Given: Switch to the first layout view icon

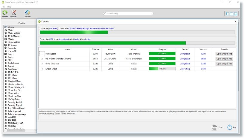Looking at the screenshot, I should pos(227,14).
